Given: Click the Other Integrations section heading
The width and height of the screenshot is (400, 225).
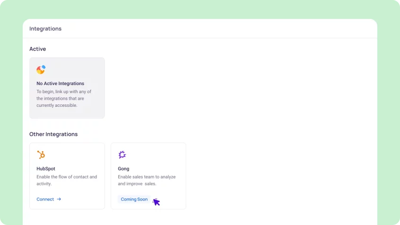Looking at the screenshot, I should [x=53, y=134].
